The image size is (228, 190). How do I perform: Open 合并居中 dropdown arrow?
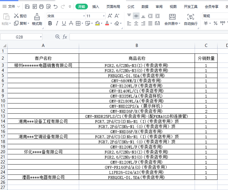[x=180, y=23]
